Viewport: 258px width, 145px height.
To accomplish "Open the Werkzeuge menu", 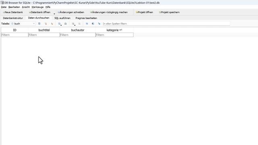I will (37, 7).
